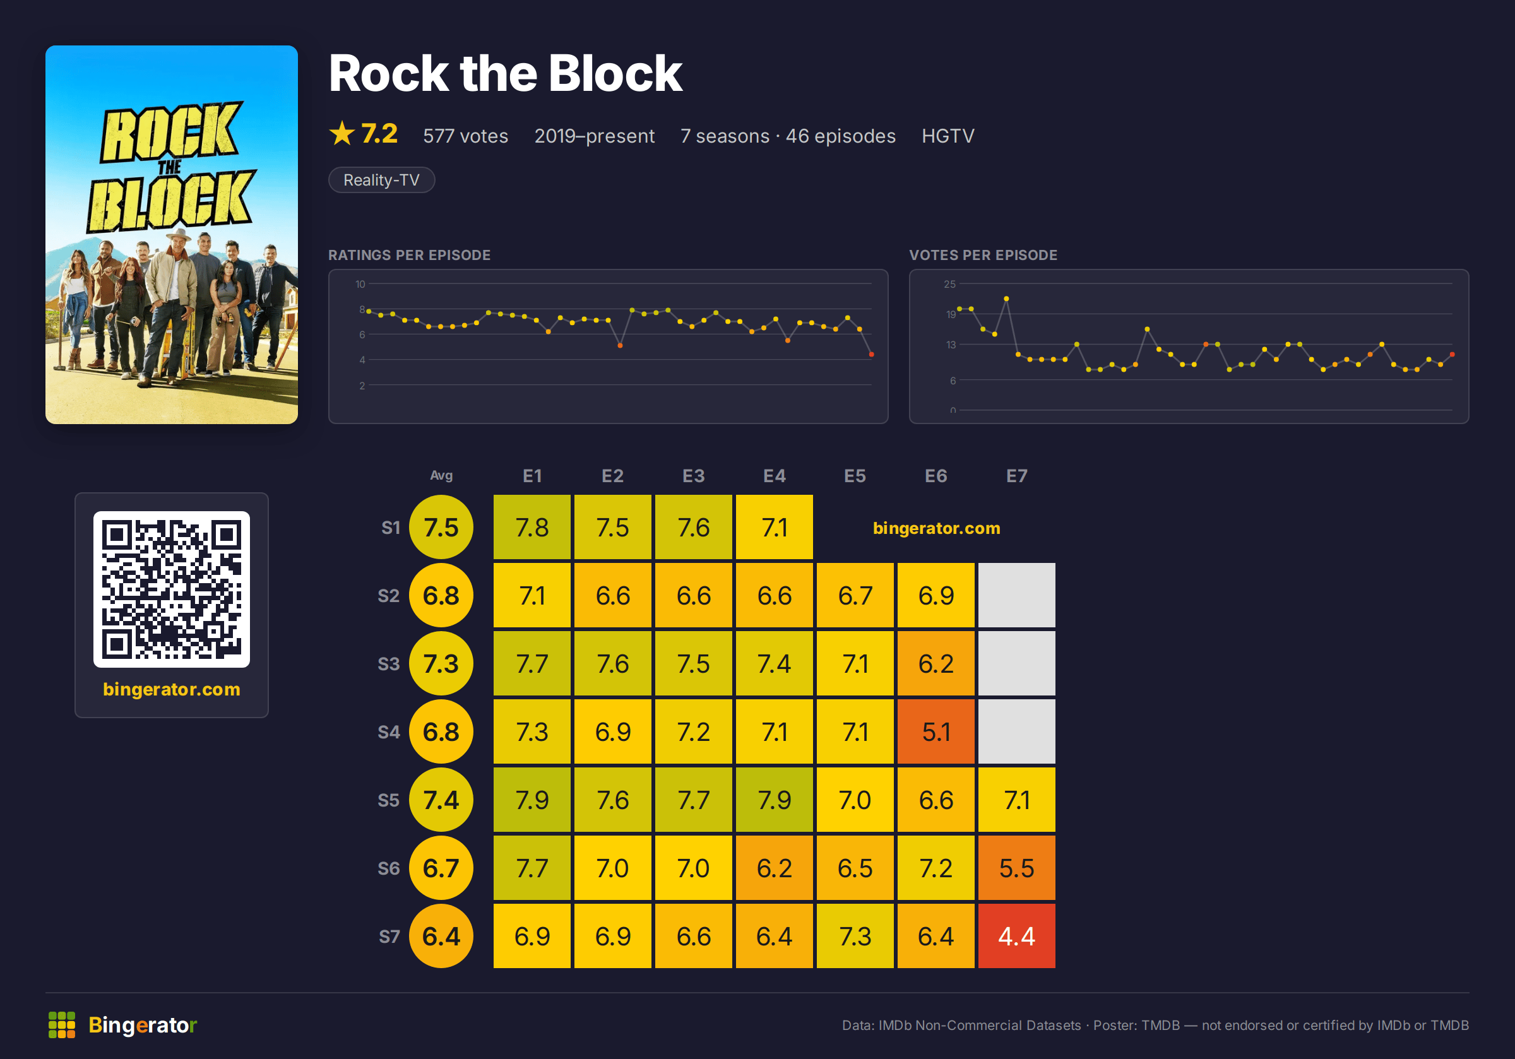This screenshot has width=1515, height=1059.
Task: Open bingerator.com link under QR code
Action: (172, 689)
